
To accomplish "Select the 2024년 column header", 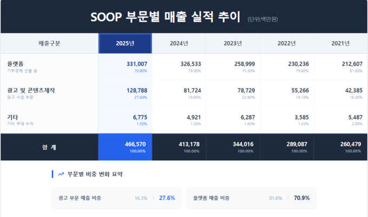I will [179, 43].
